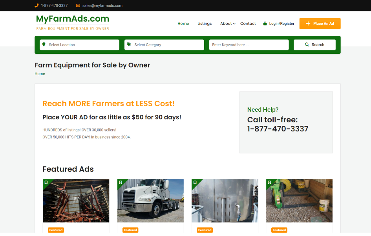Image resolution: width=371 pixels, height=236 pixels.
Task: Click the 'Featured Ads' heading
Action: [x=68, y=169]
